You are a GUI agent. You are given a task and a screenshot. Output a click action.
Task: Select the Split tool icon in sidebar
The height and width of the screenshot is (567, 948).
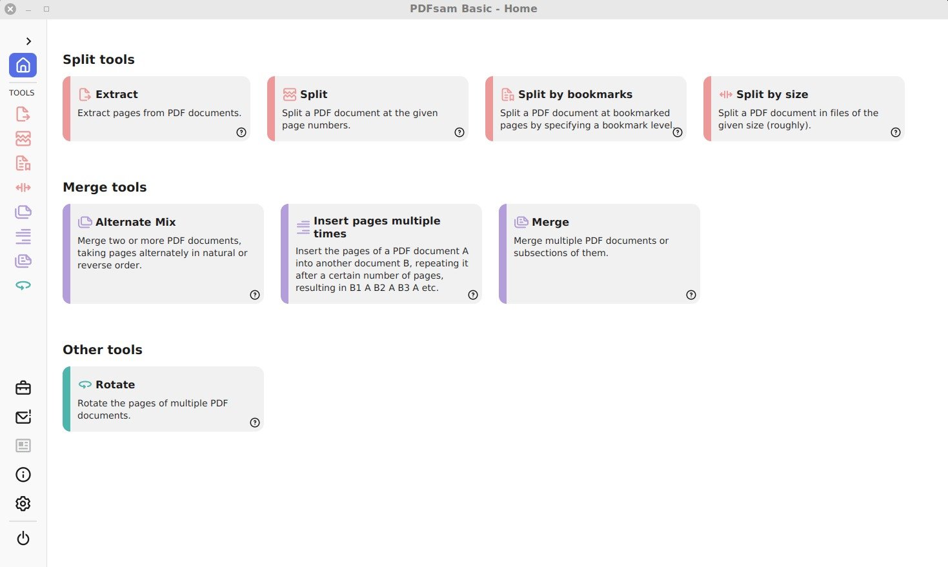click(23, 139)
